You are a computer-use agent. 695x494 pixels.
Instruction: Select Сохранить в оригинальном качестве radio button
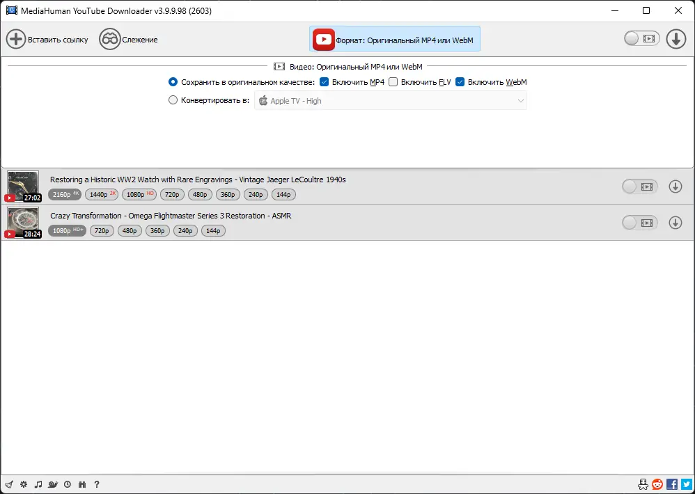[x=173, y=82]
